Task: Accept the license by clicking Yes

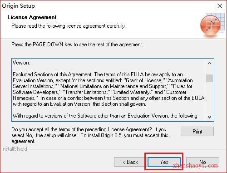Action: pyautogui.click(x=164, y=162)
